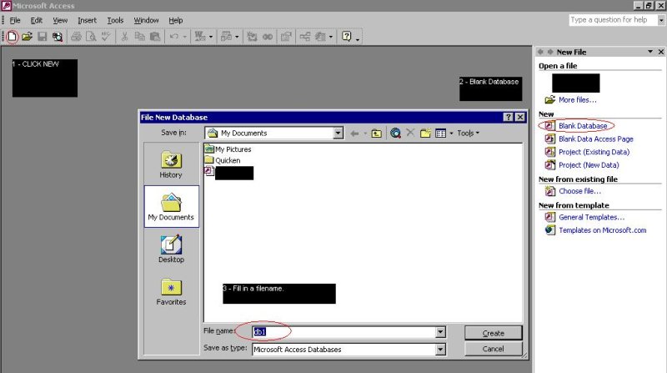Expand the Save in location dropdown

[338, 134]
